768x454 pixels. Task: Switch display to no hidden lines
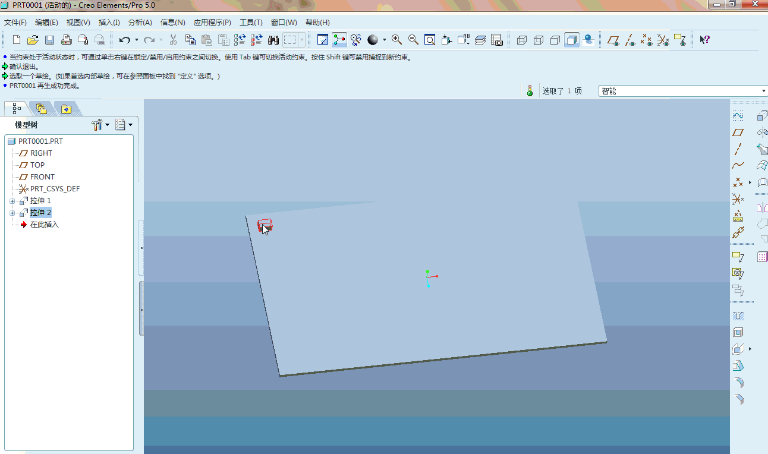[555, 40]
